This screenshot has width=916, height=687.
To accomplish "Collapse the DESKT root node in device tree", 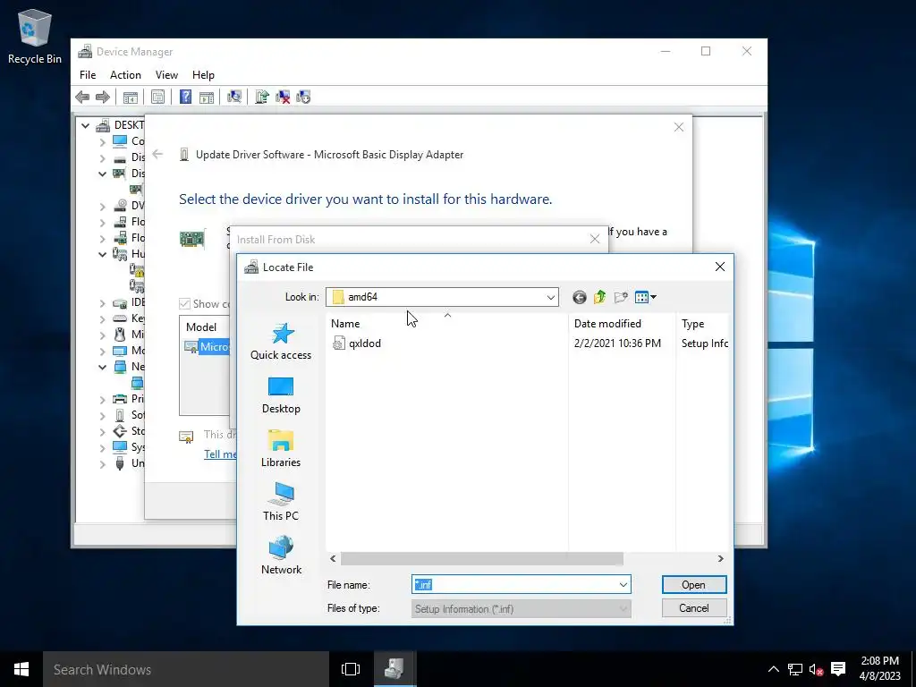I will [x=86, y=125].
